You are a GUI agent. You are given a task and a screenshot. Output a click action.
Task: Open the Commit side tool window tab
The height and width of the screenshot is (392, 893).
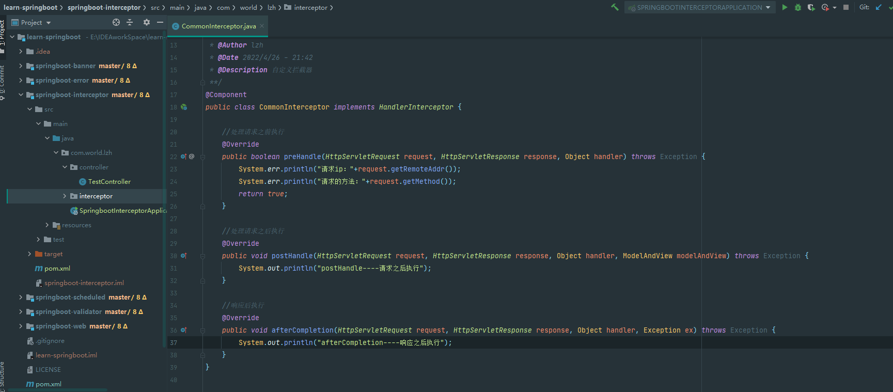tap(3, 83)
